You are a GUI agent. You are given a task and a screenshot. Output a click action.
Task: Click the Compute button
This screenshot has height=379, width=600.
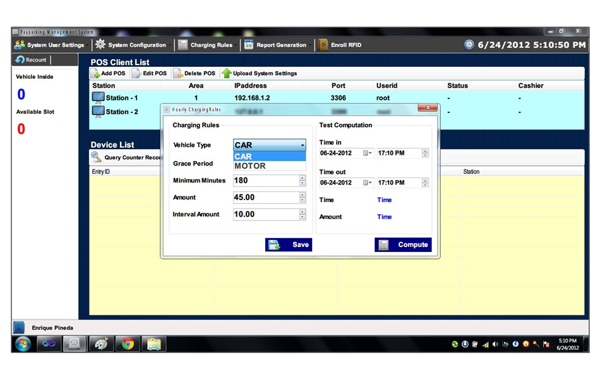[404, 244]
